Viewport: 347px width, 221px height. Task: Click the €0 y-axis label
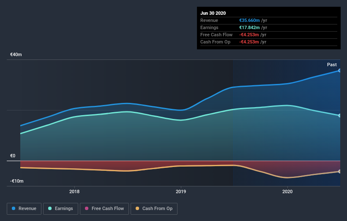(13, 156)
